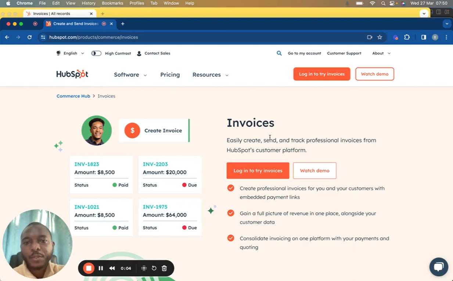
Task: Click header 'Log in to try invoices' button
Action: coord(322,74)
